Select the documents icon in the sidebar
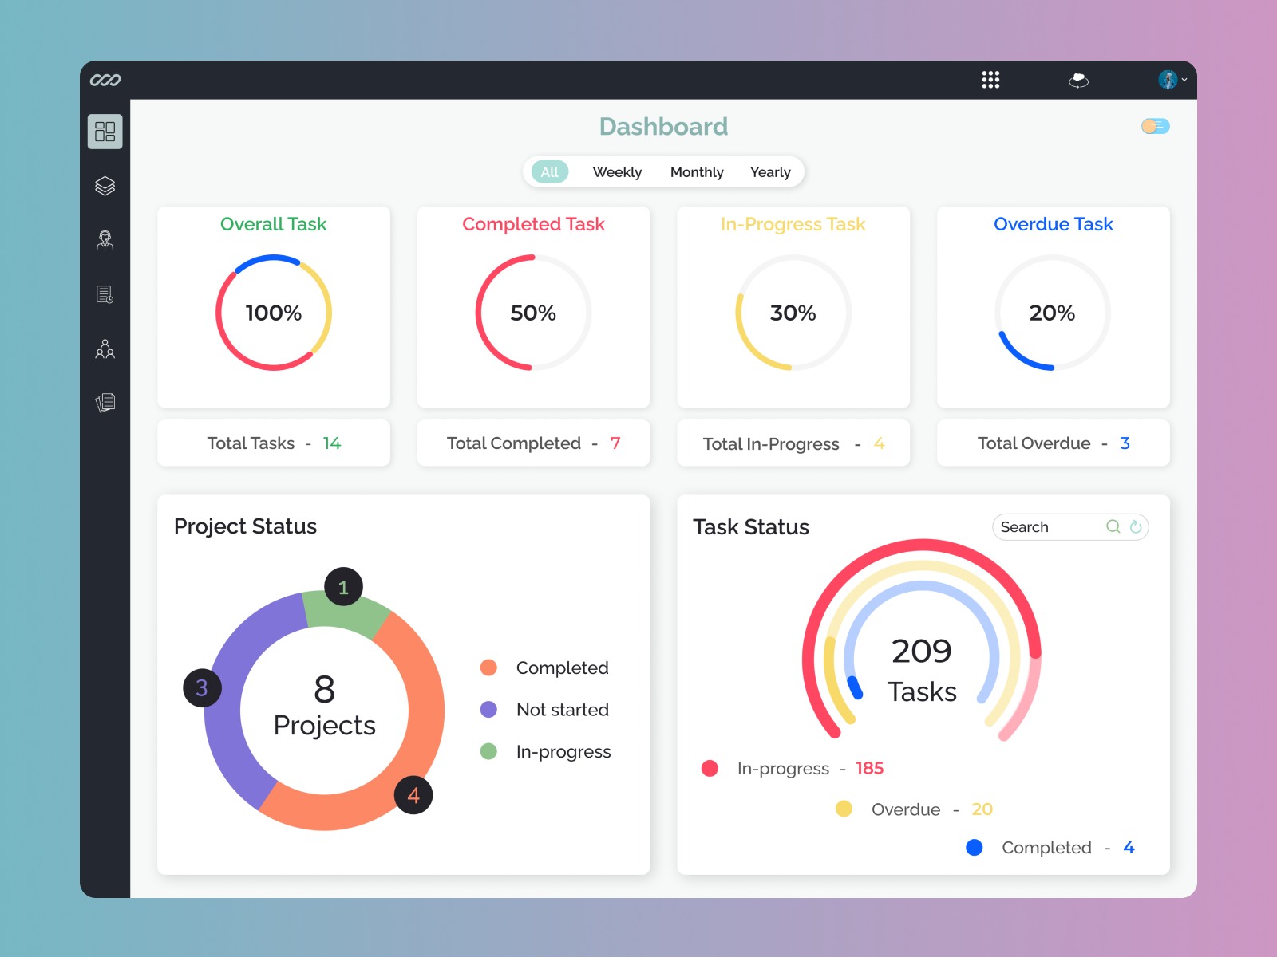Screen dimensions: 1277x957 105,403
